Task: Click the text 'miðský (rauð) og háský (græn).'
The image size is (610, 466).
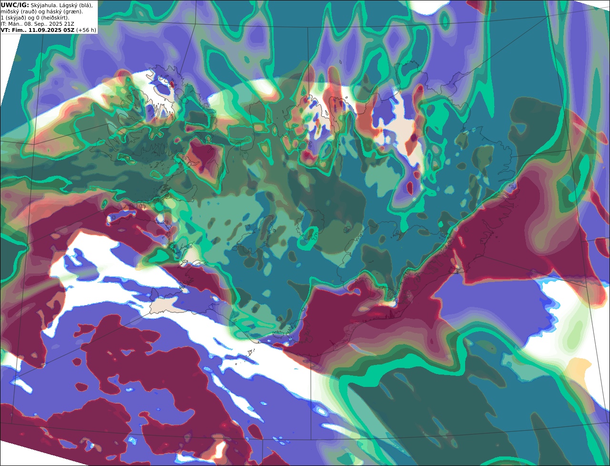Action: point(41,11)
